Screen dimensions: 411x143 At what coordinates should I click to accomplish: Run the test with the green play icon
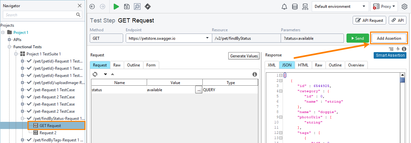pos(116,7)
